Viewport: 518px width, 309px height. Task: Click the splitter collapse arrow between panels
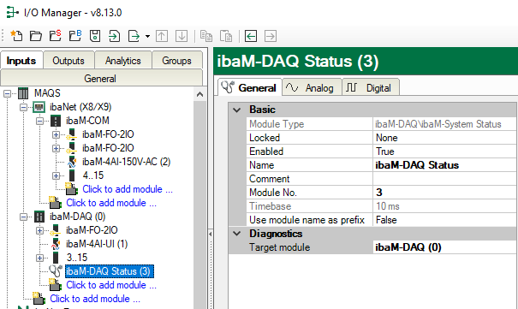click(210, 234)
